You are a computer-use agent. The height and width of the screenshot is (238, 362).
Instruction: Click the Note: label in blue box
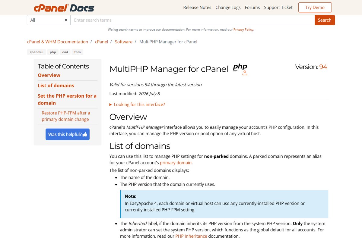(131, 196)
